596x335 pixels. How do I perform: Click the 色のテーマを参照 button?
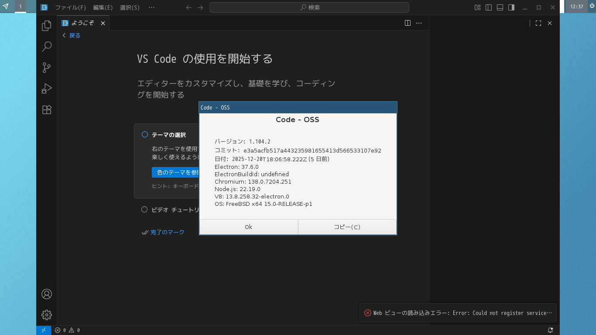click(175, 172)
